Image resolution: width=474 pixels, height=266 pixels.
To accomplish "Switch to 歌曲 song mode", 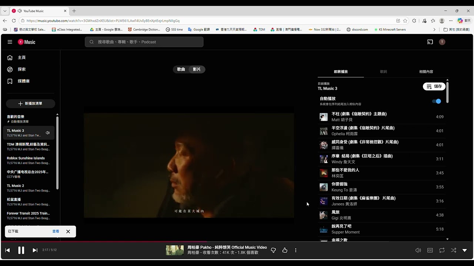I will [x=181, y=69].
